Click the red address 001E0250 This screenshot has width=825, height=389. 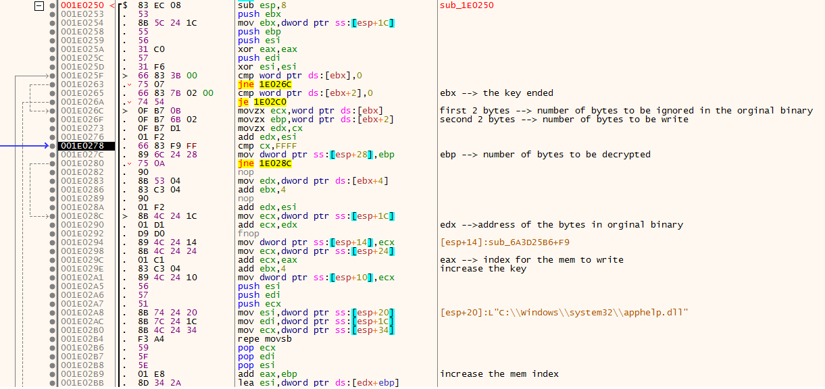tap(81, 5)
